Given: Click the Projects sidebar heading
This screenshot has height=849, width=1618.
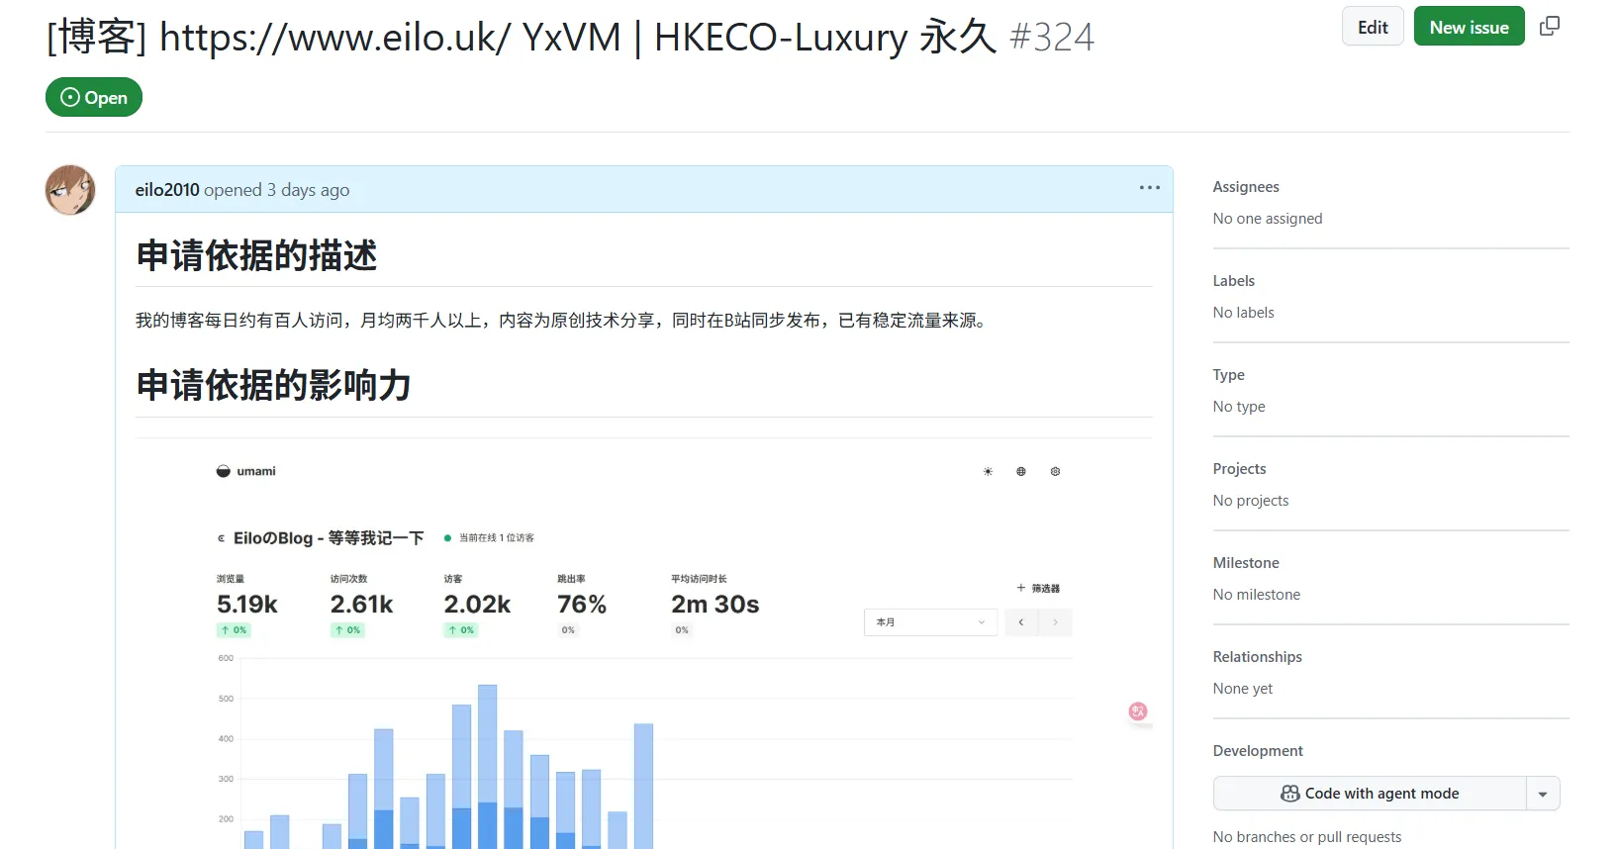Looking at the screenshot, I should [1240, 469].
